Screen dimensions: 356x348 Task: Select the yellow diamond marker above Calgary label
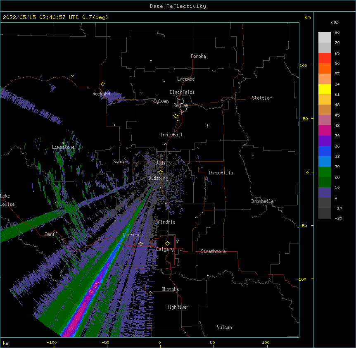pyautogui.click(x=167, y=243)
